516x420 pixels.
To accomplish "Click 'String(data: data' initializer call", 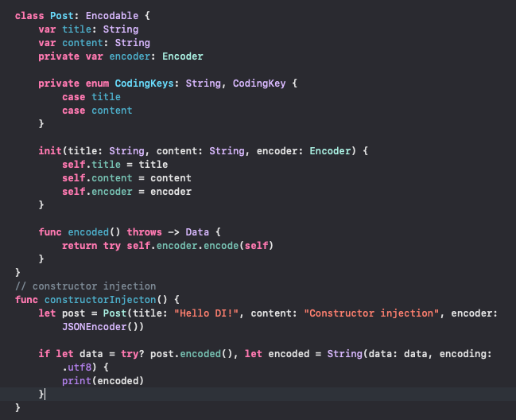I will [377, 353].
